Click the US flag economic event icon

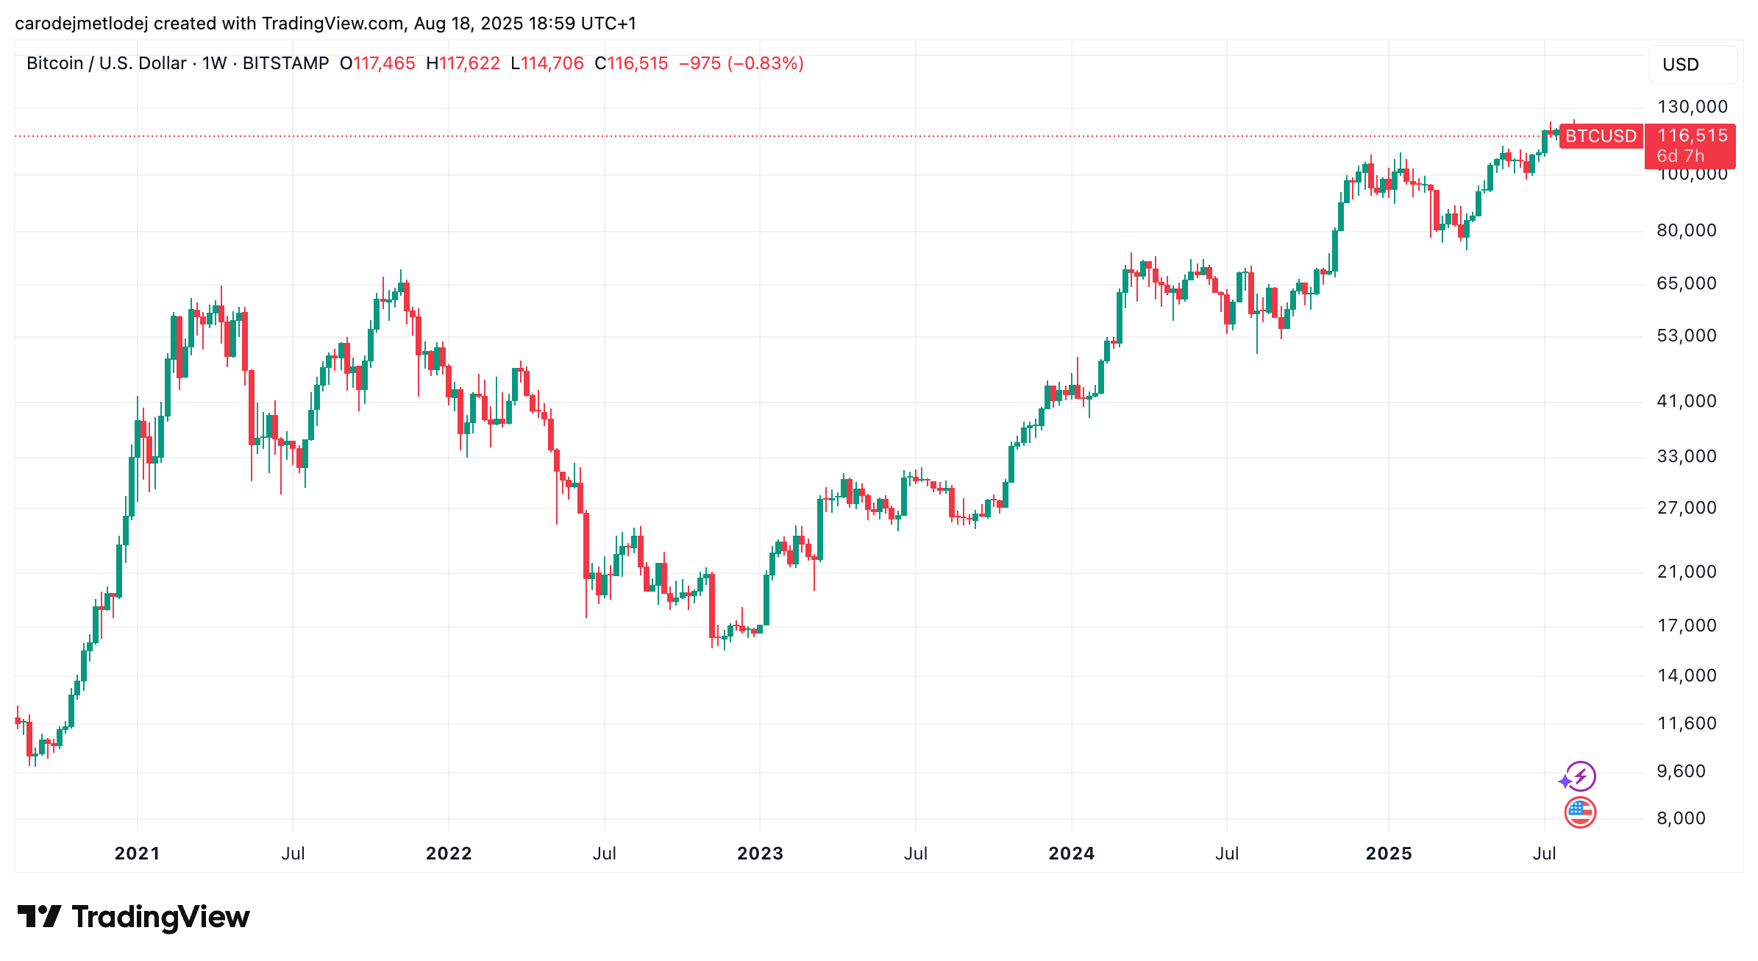(1580, 812)
